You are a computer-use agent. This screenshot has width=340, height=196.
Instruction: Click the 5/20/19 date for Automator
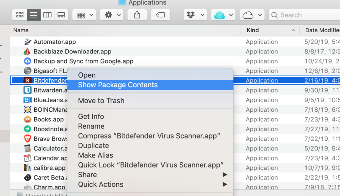coord(322,42)
